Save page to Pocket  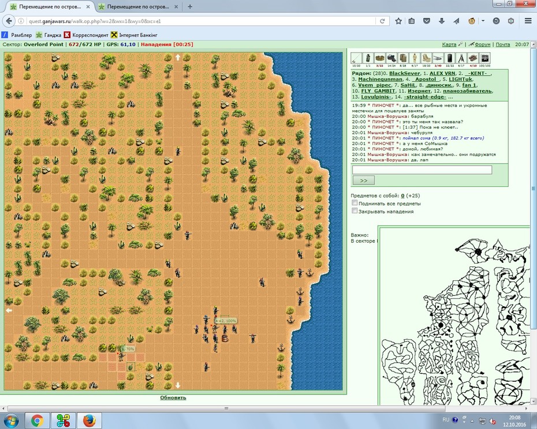426,21
